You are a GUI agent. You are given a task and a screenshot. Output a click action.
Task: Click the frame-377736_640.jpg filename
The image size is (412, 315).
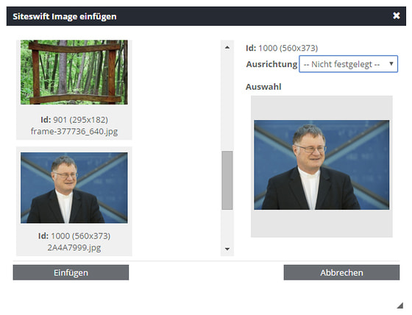[x=74, y=131]
